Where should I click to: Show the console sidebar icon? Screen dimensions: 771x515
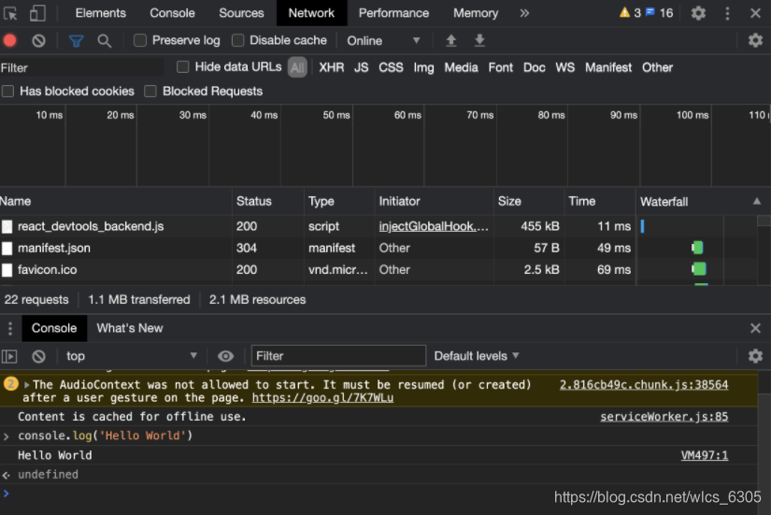(x=9, y=355)
